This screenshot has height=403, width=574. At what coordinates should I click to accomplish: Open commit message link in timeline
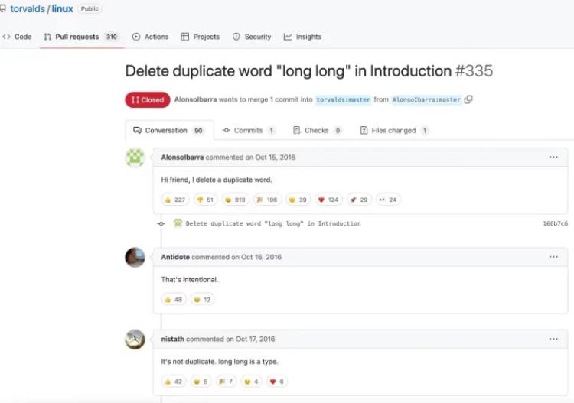273,223
